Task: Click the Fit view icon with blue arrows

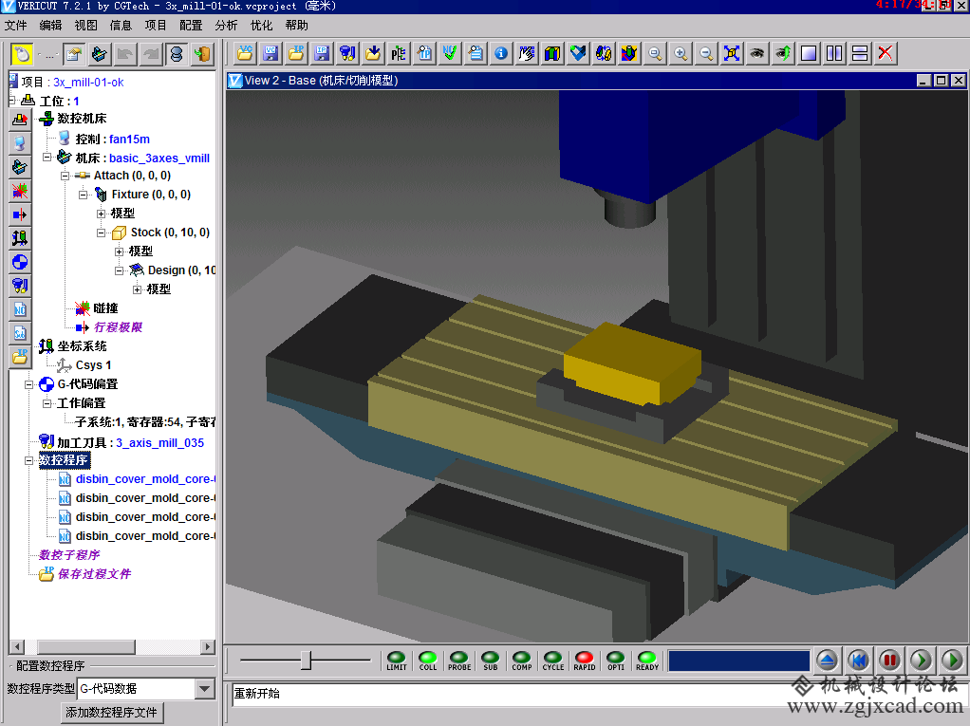Action: tap(732, 53)
